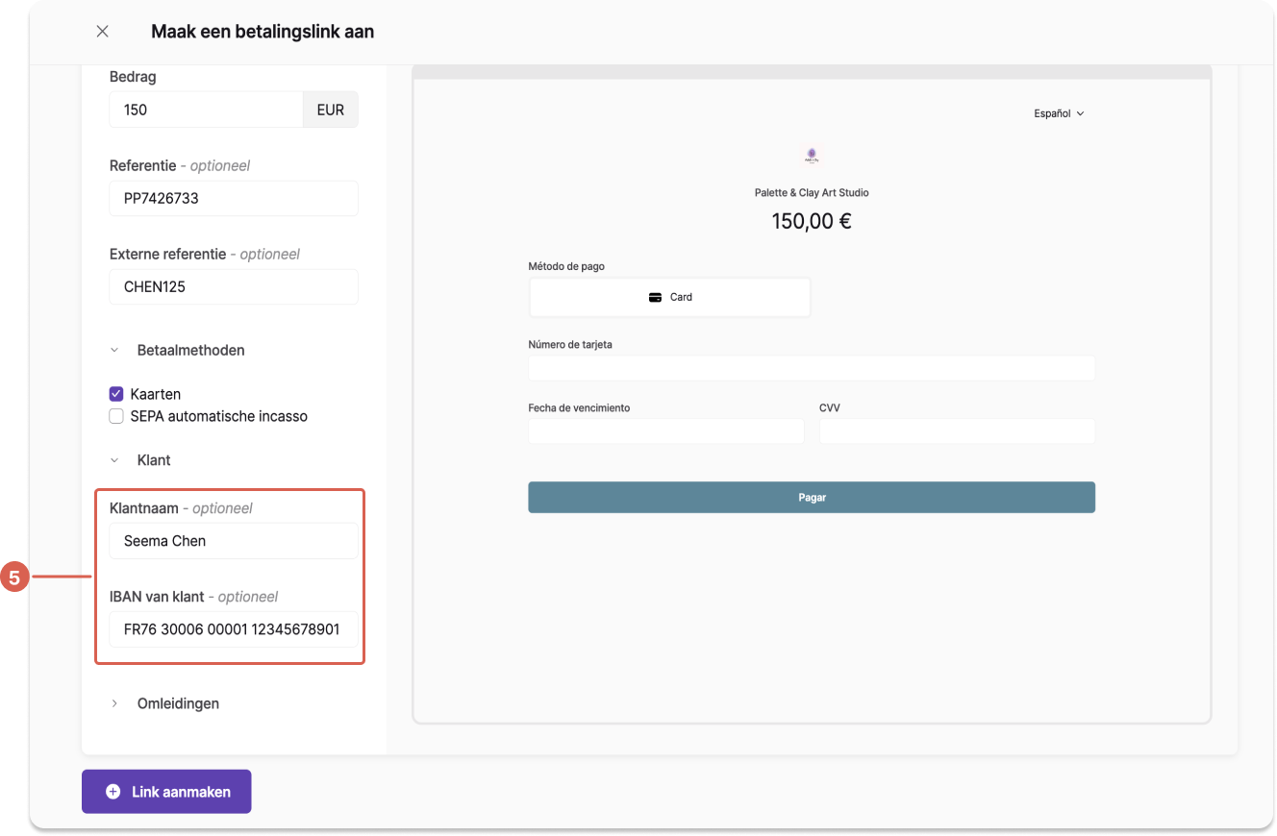Viewport: 1277px width, 836px height.
Task: Collapse the Klant section chevron
Action: tap(114, 460)
